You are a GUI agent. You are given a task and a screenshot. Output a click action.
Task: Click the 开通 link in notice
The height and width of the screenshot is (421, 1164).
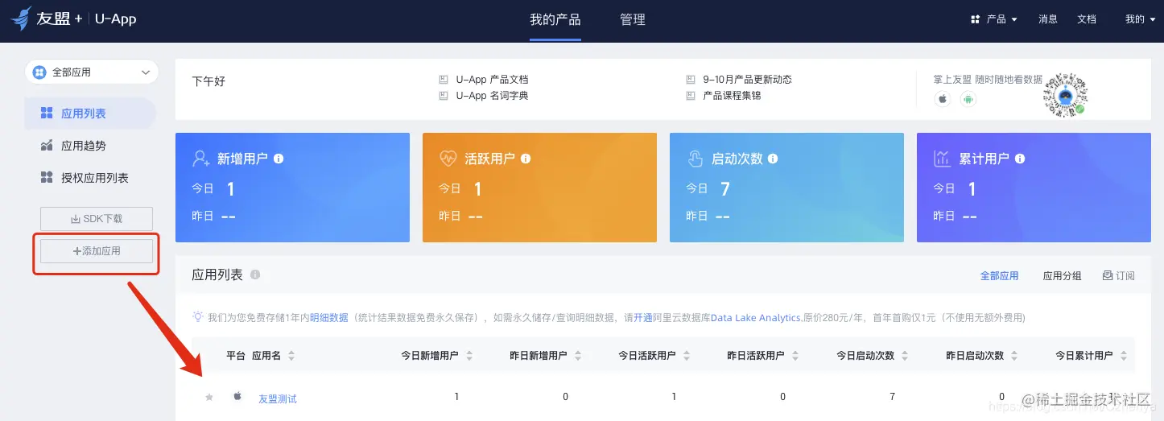click(x=643, y=318)
